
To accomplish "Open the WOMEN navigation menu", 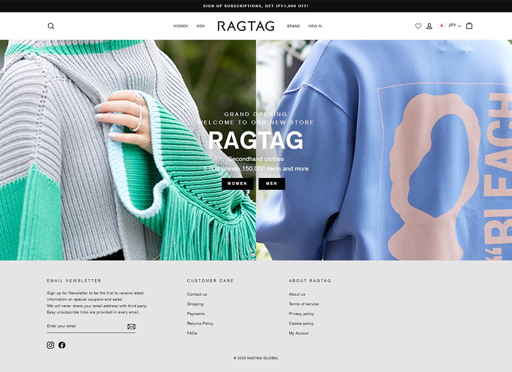I will tap(181, 26).
